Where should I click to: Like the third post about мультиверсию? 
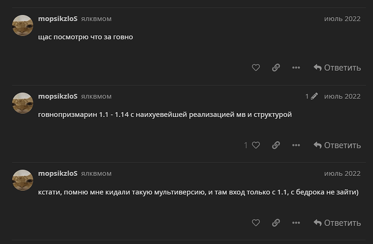click(256, 222)
